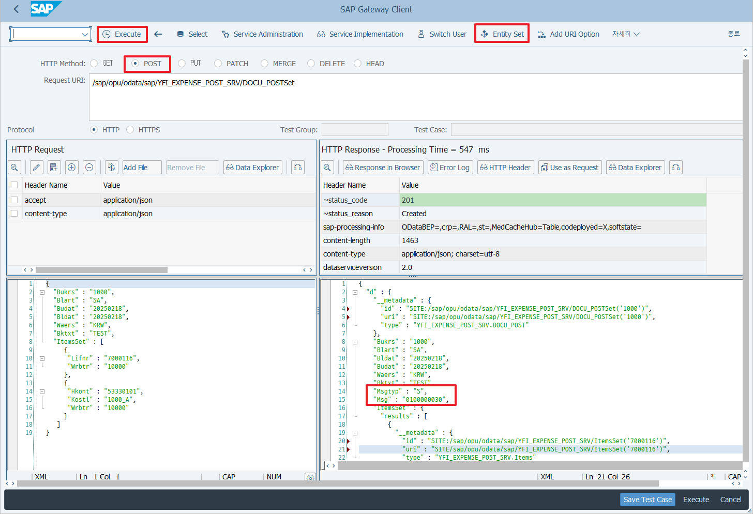Screen dimensions: 753x514
Task: Open Response in Browser
Action: click(x=383, y=168)
